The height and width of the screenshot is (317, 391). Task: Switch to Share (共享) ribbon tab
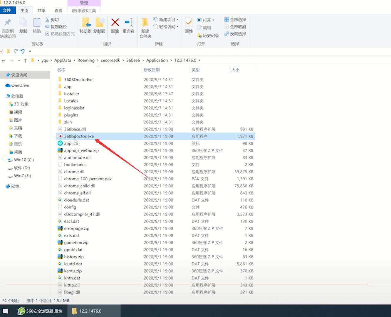(41, 10)
